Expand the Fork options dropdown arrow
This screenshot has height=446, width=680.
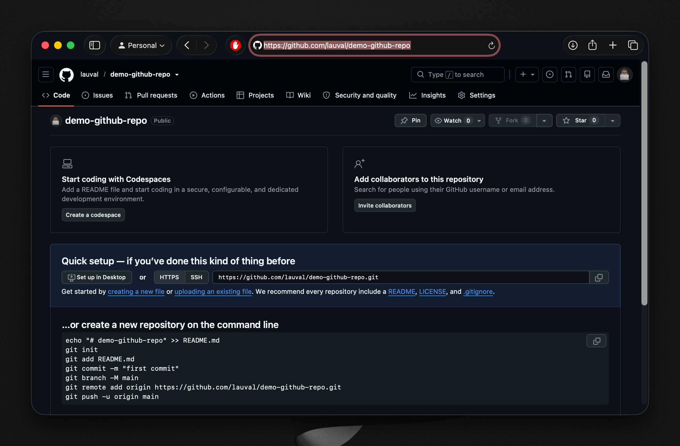[544, 120]
